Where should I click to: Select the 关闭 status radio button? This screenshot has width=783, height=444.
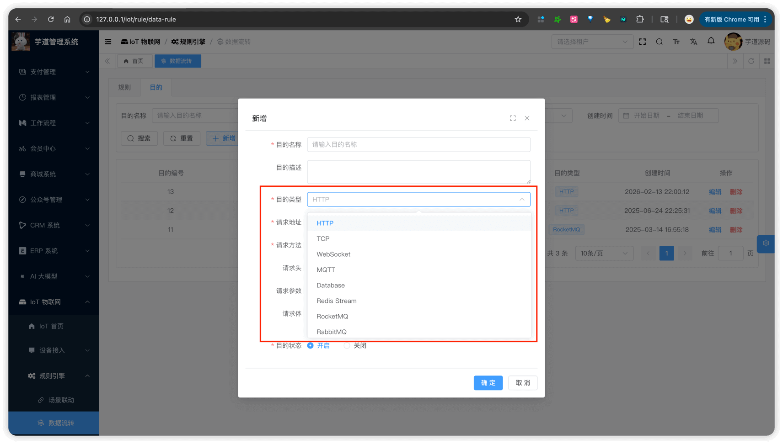347,346
